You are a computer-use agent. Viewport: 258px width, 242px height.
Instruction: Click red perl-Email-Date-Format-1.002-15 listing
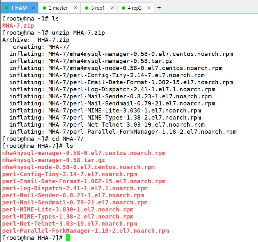click(x=84, y=181)
